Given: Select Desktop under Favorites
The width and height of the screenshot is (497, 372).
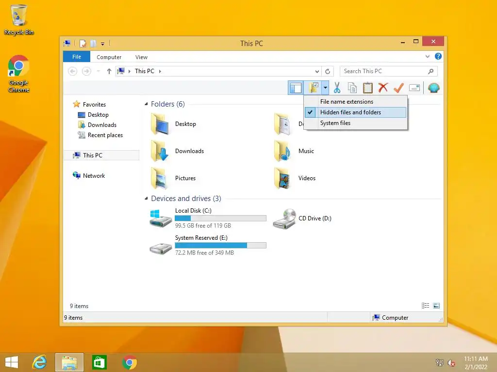Looking at the screenshot, I should pyautogui.click(x=93, y=115).
